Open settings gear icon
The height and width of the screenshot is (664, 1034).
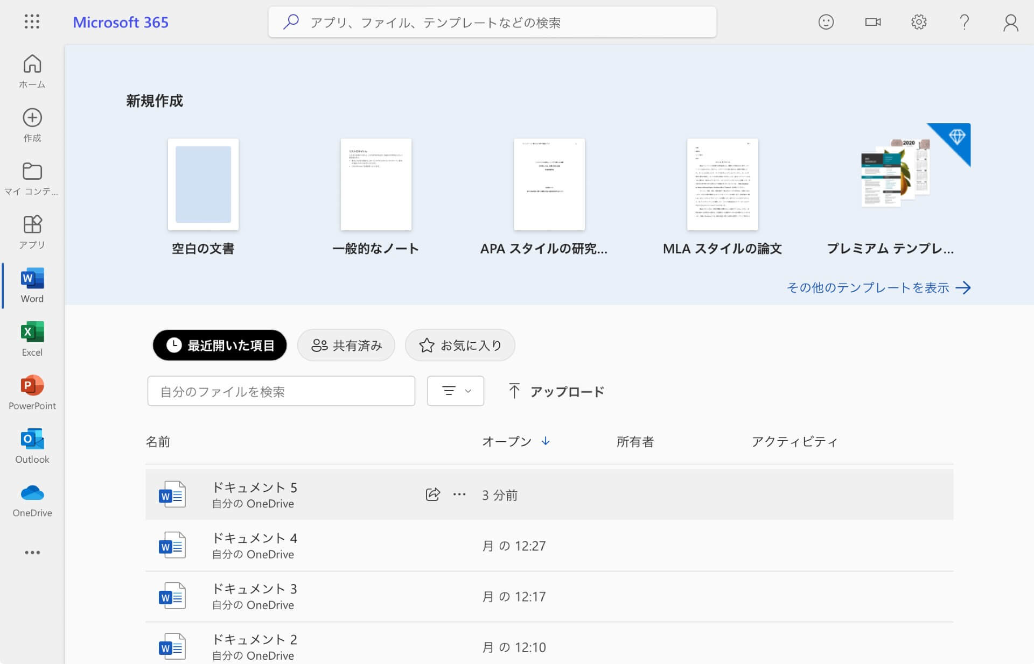(x=919, y=22)
